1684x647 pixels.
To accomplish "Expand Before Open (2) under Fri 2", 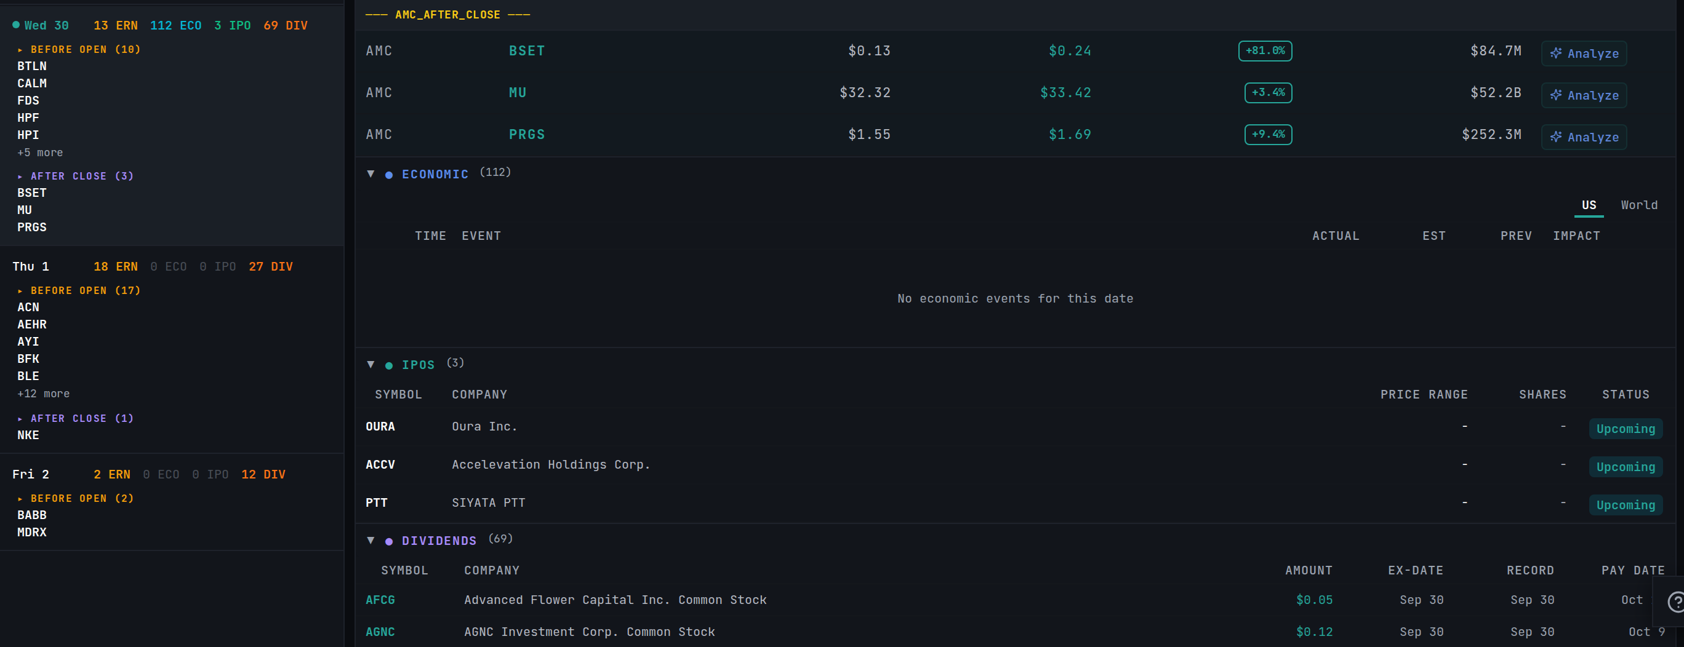I will tap(76, 499).
